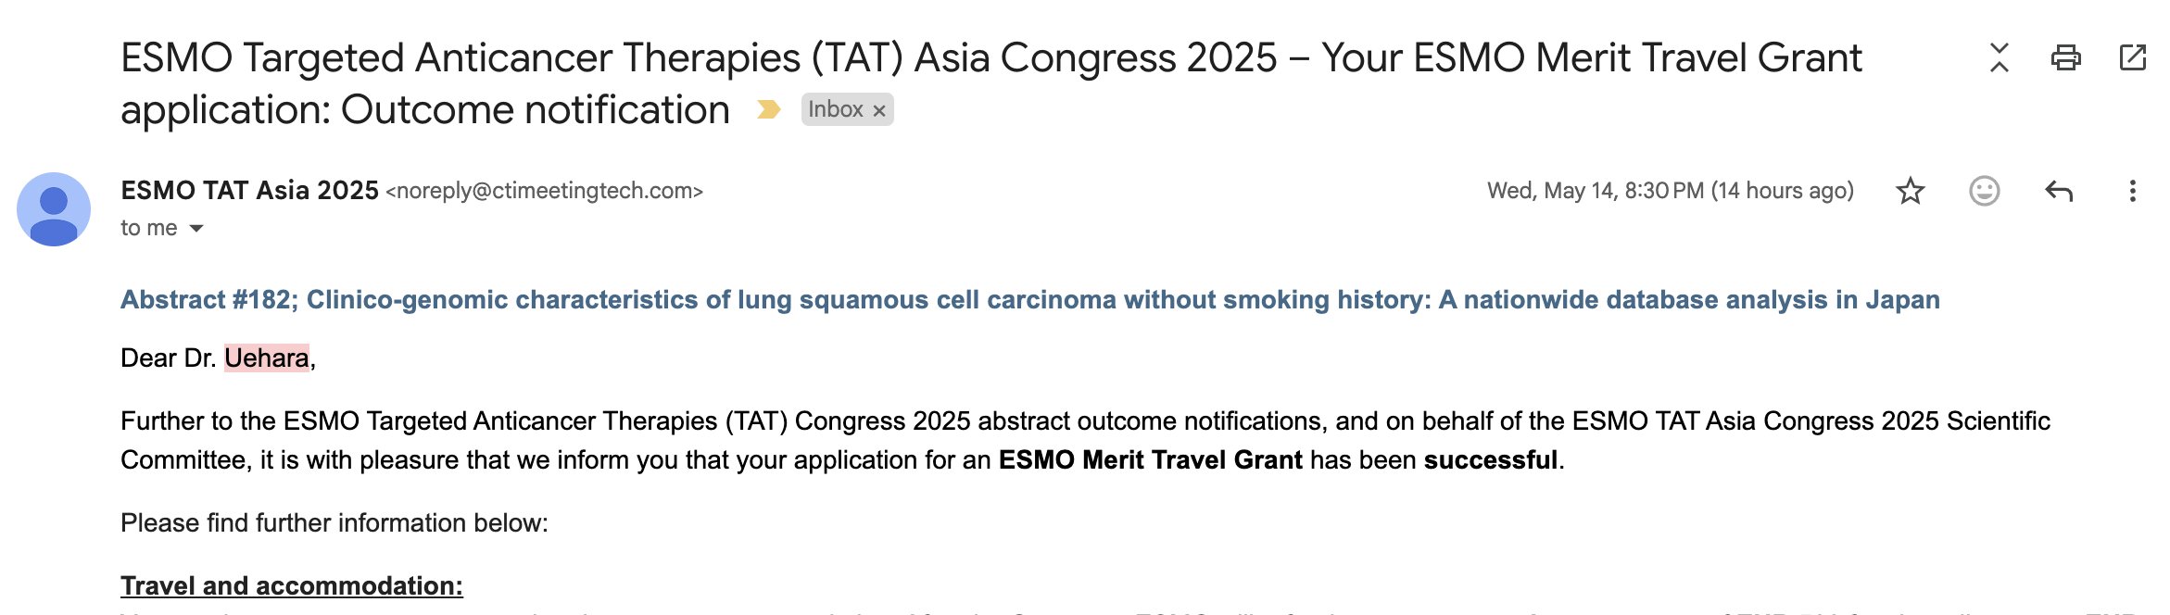Click the Inbox label chip
The width and height of the screenshot is (2170, 615).
(836, 109)
